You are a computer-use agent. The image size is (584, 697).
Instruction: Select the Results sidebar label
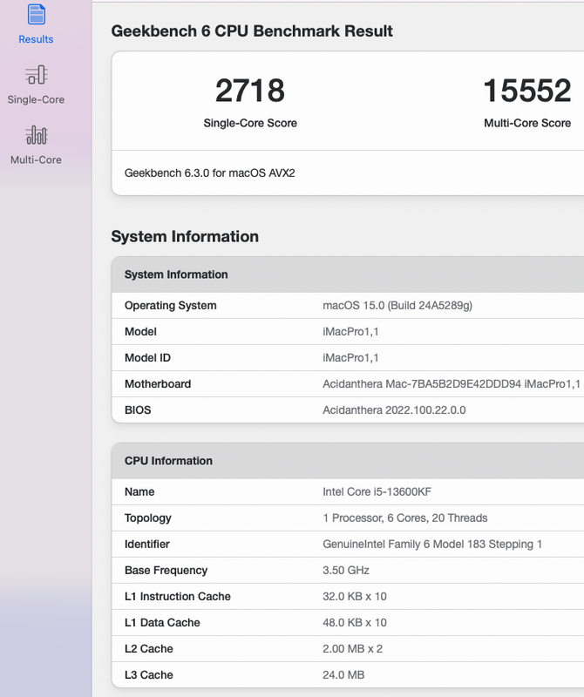click(x=36, y=39)
